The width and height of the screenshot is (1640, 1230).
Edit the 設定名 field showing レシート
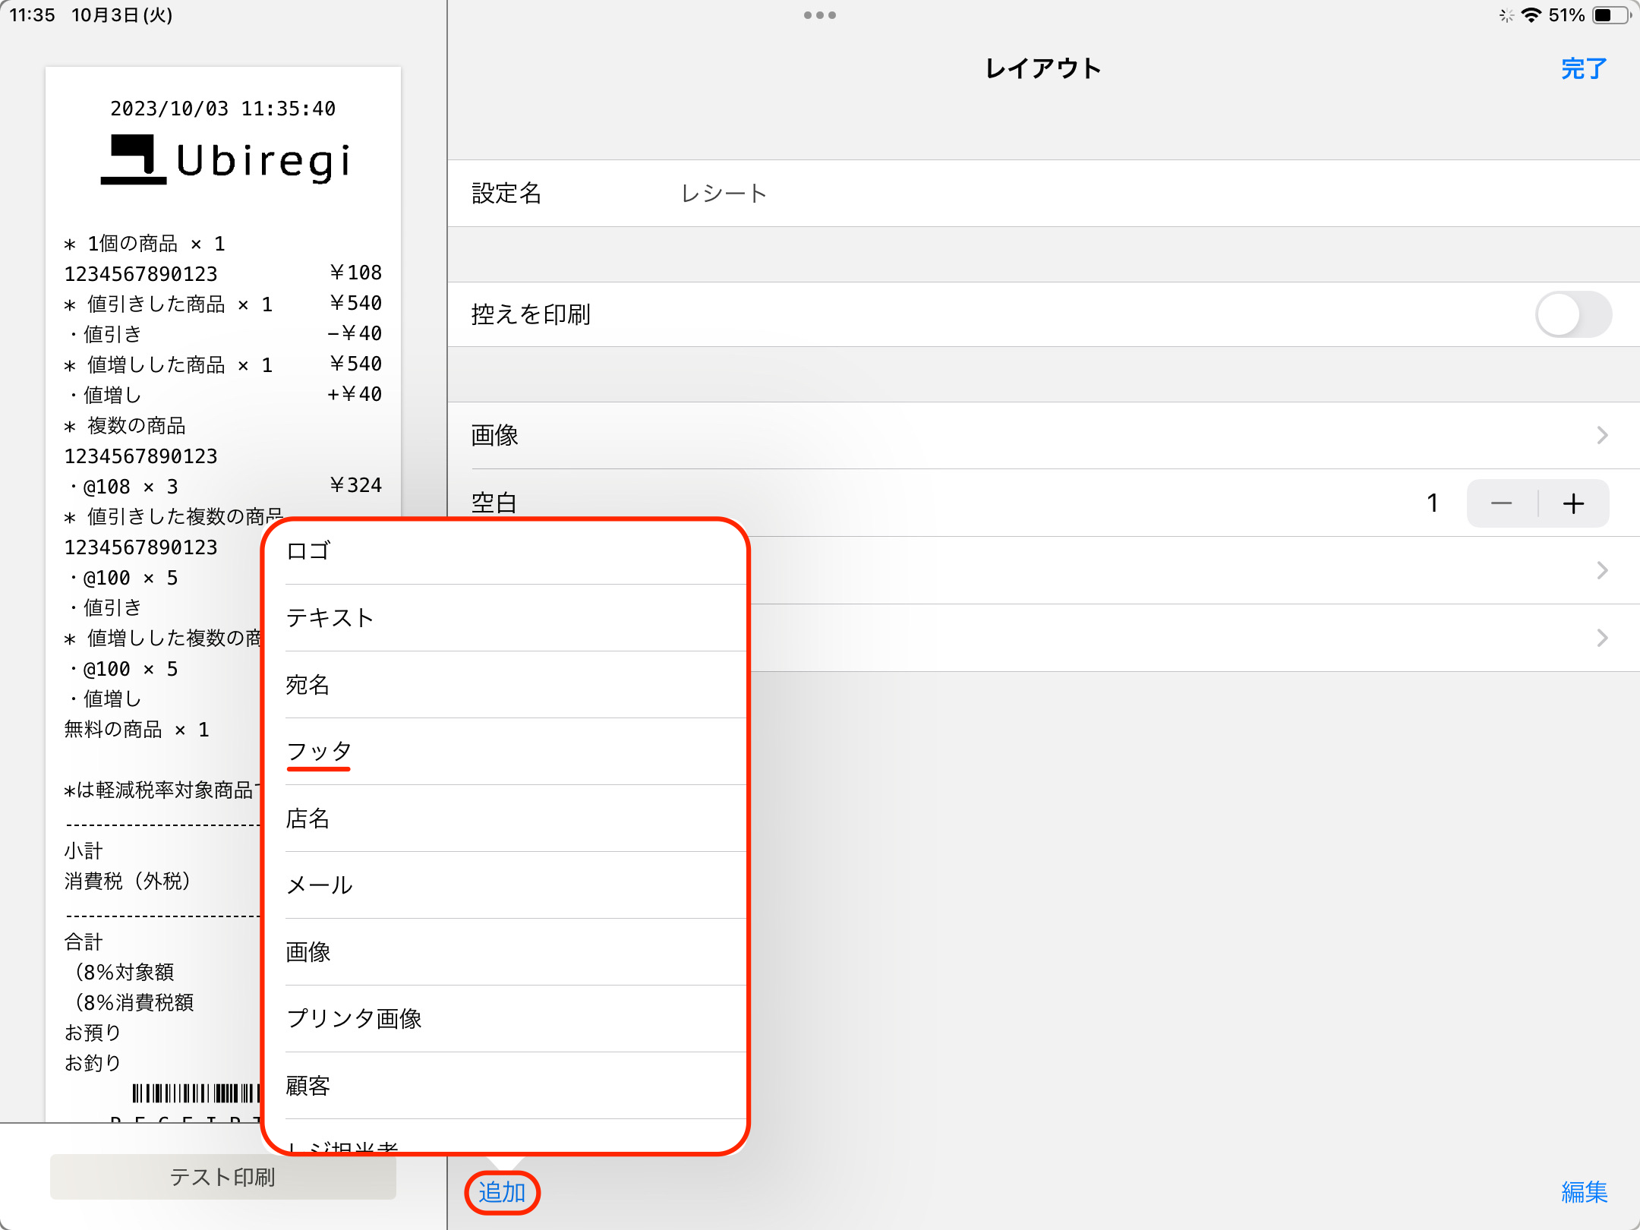coord(1043,194)
